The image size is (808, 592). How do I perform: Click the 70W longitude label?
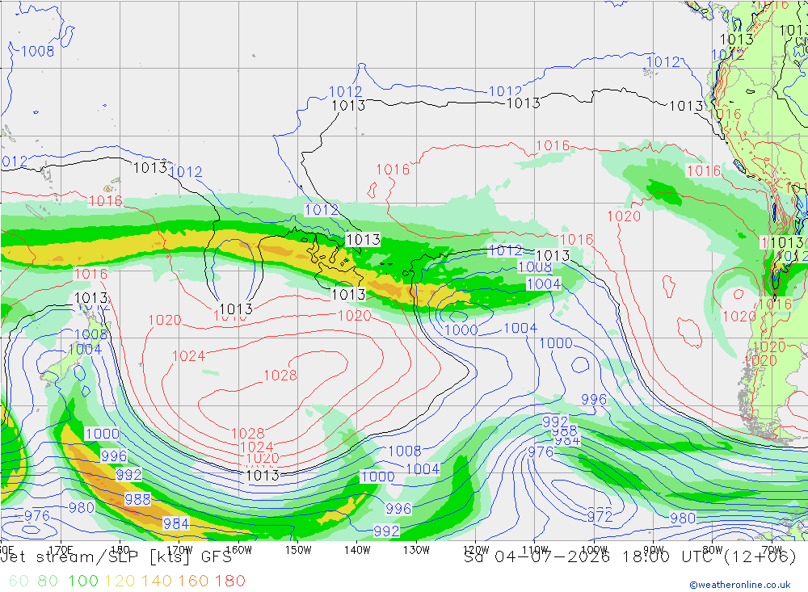[x=772, y=550]
